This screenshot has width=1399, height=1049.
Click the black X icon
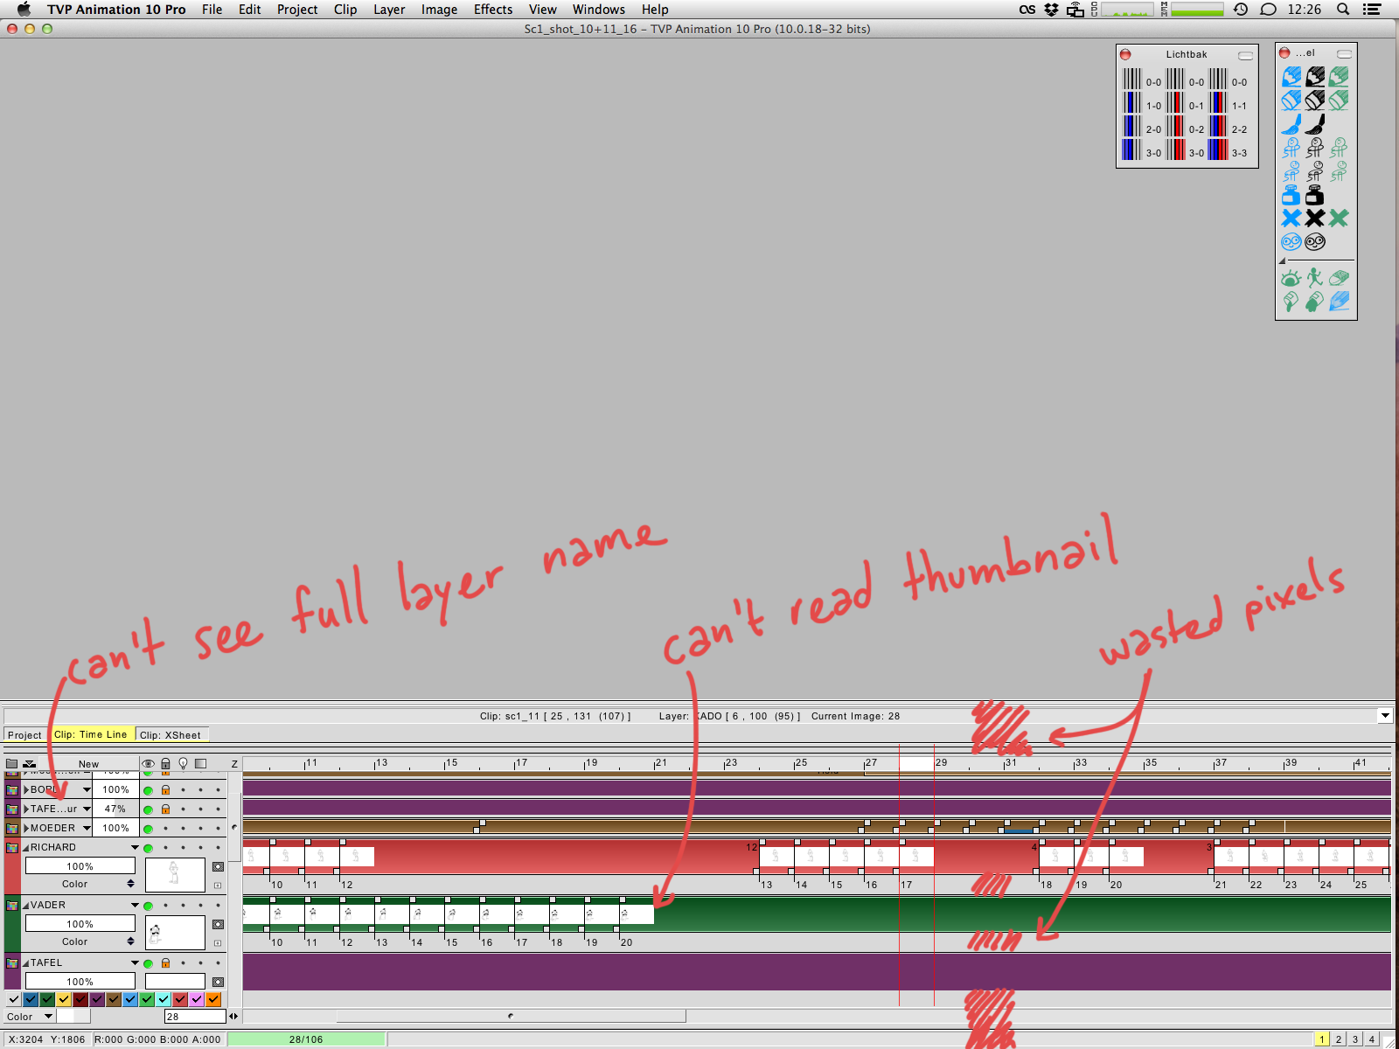[1315, 218]
